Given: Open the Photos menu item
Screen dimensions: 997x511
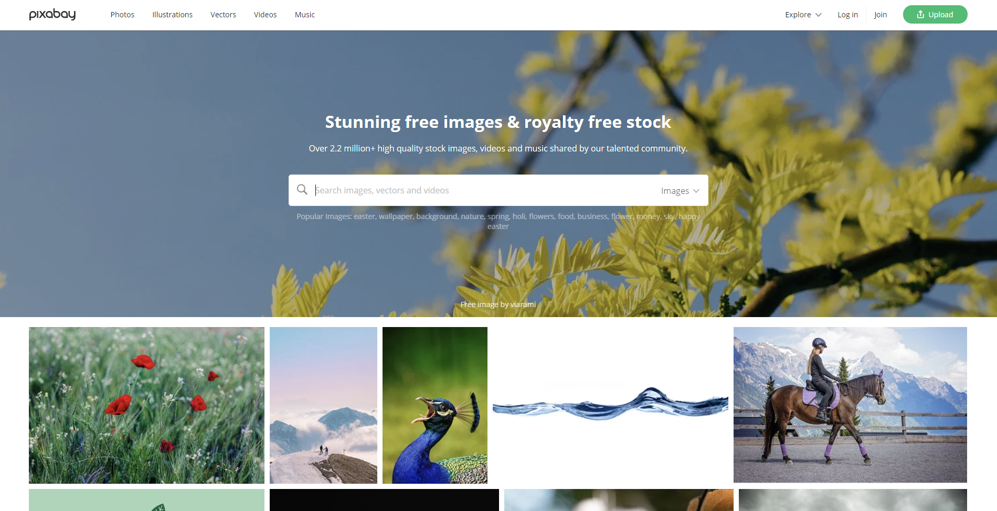Looking at the screenshot, I should (x=122, y=15).
